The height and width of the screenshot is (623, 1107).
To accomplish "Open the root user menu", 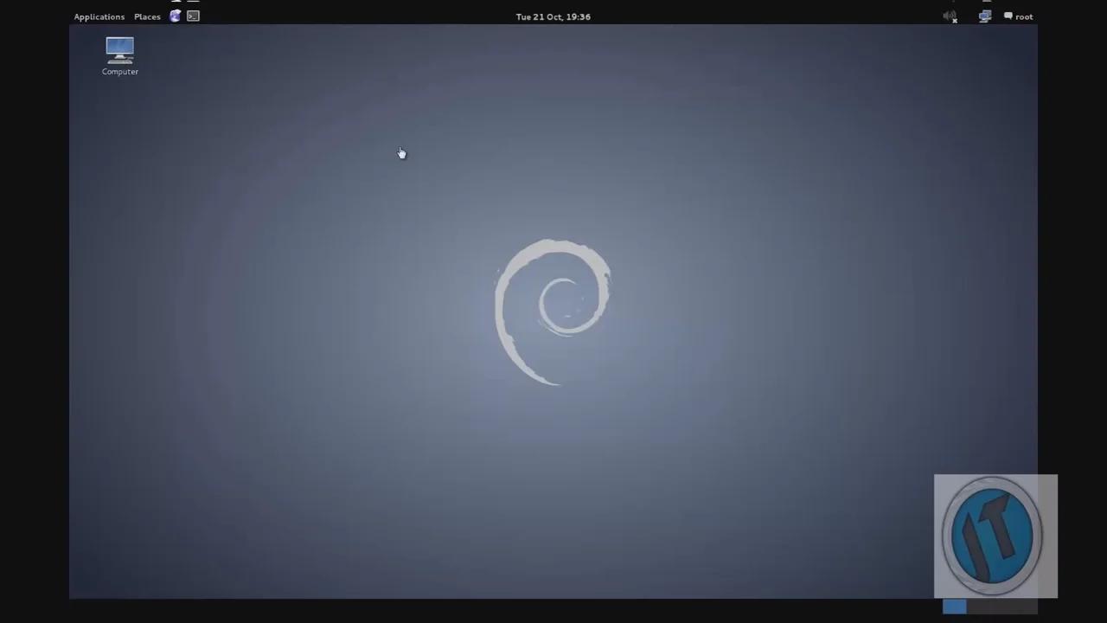I will [1019, 16].
